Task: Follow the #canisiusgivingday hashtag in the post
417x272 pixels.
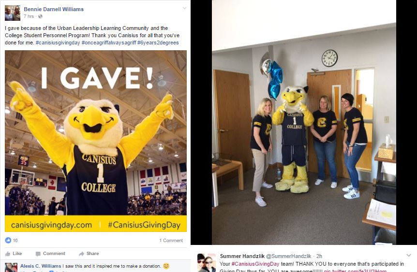Action: [x=58, y=43]
